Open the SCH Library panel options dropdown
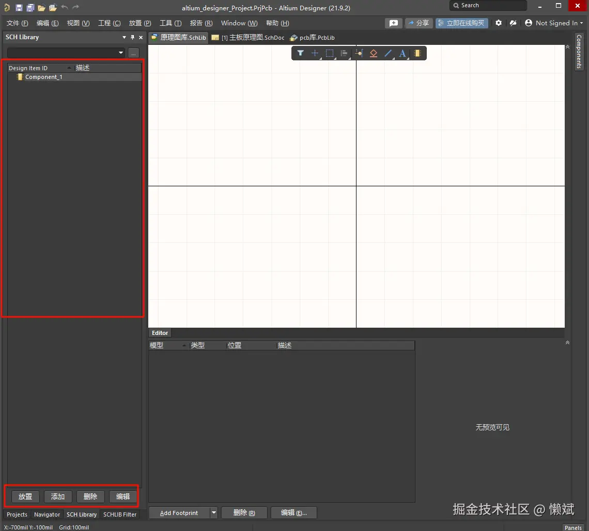 [x=124, y=37]
